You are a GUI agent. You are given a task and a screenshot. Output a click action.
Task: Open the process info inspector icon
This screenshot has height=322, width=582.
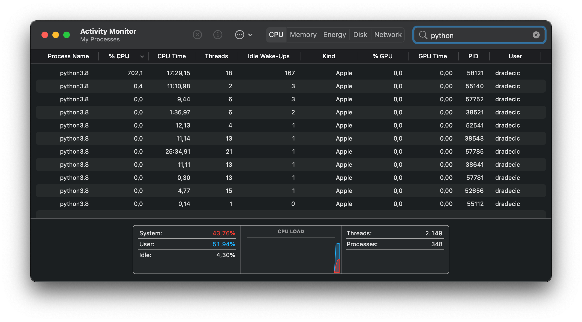pos(218,35)
